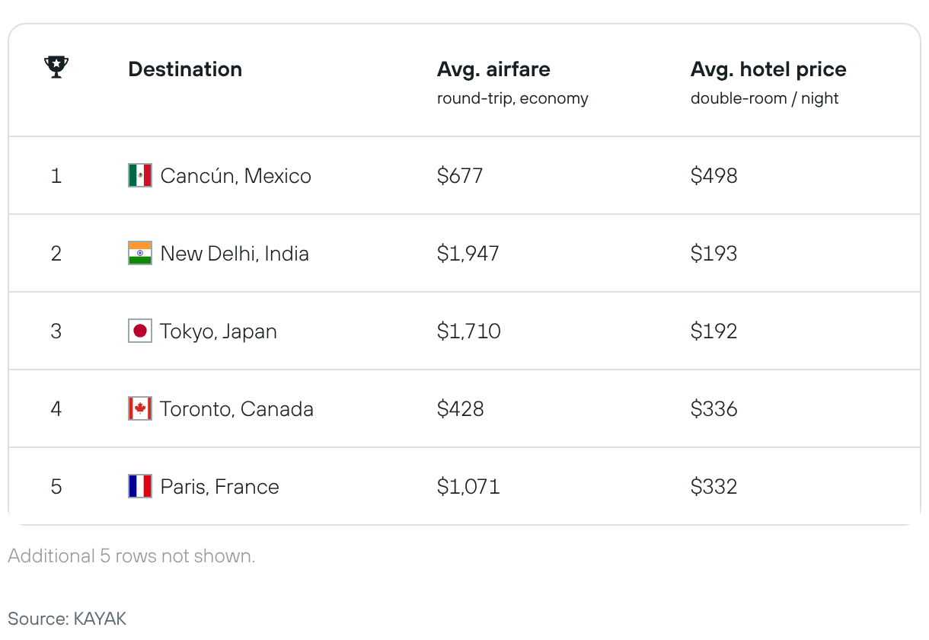Open the Tokyo, Japan destination
929x640 pixels.
click(x=219, y=331)
